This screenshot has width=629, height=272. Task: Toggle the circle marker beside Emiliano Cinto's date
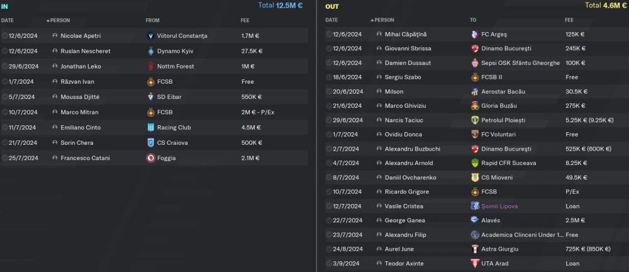click(5, 127)
